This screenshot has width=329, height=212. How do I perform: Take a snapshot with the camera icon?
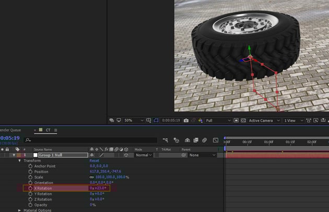[x=186, y=120]
